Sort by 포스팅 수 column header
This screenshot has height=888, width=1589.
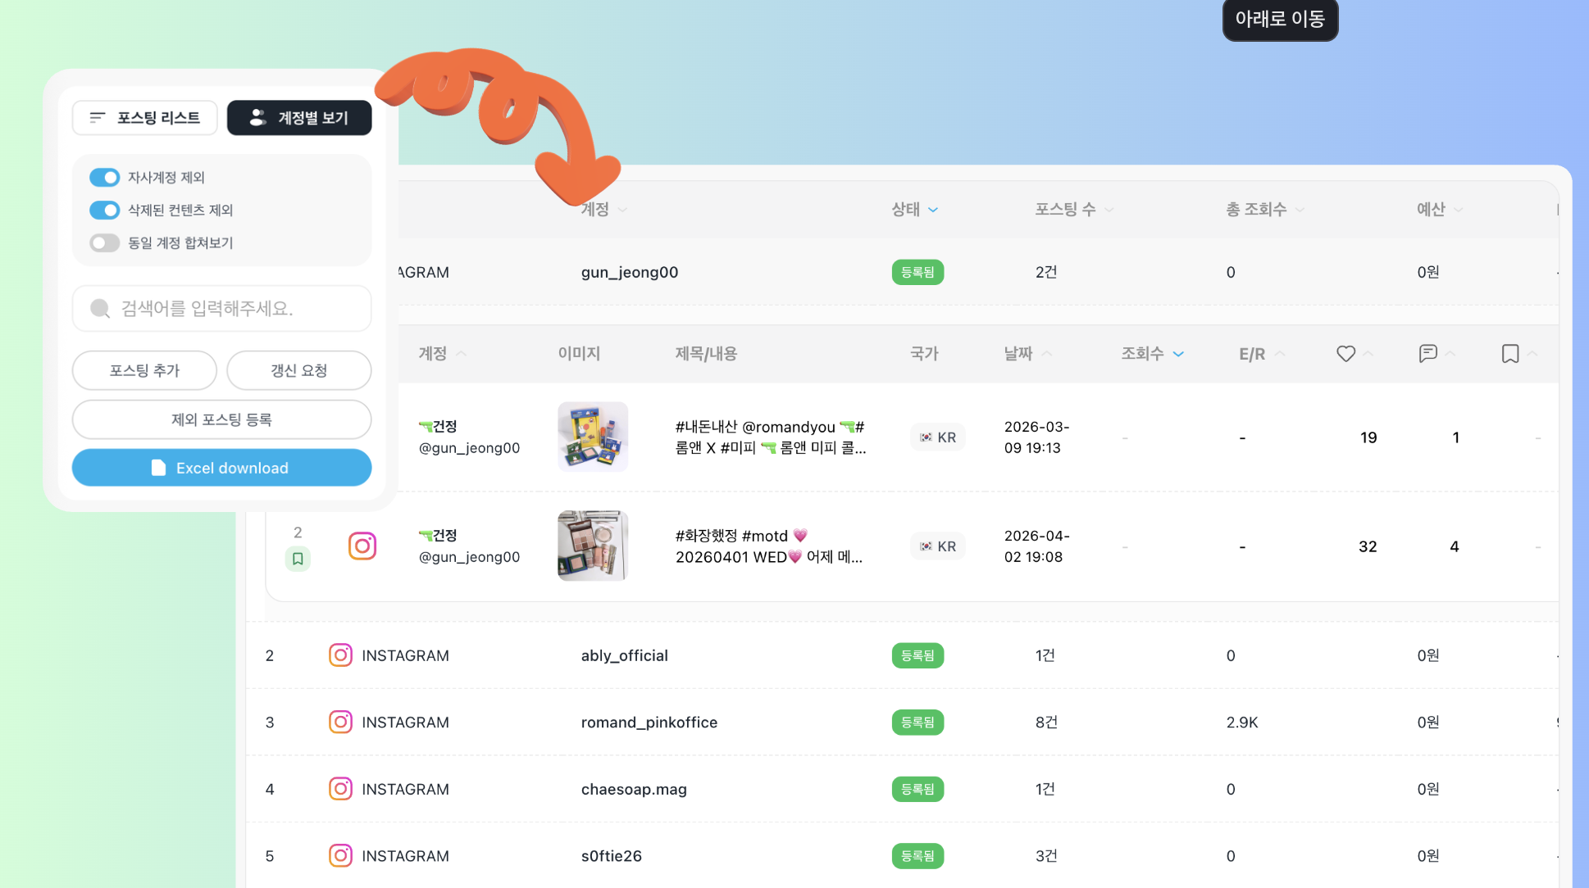pos(1066,210)
